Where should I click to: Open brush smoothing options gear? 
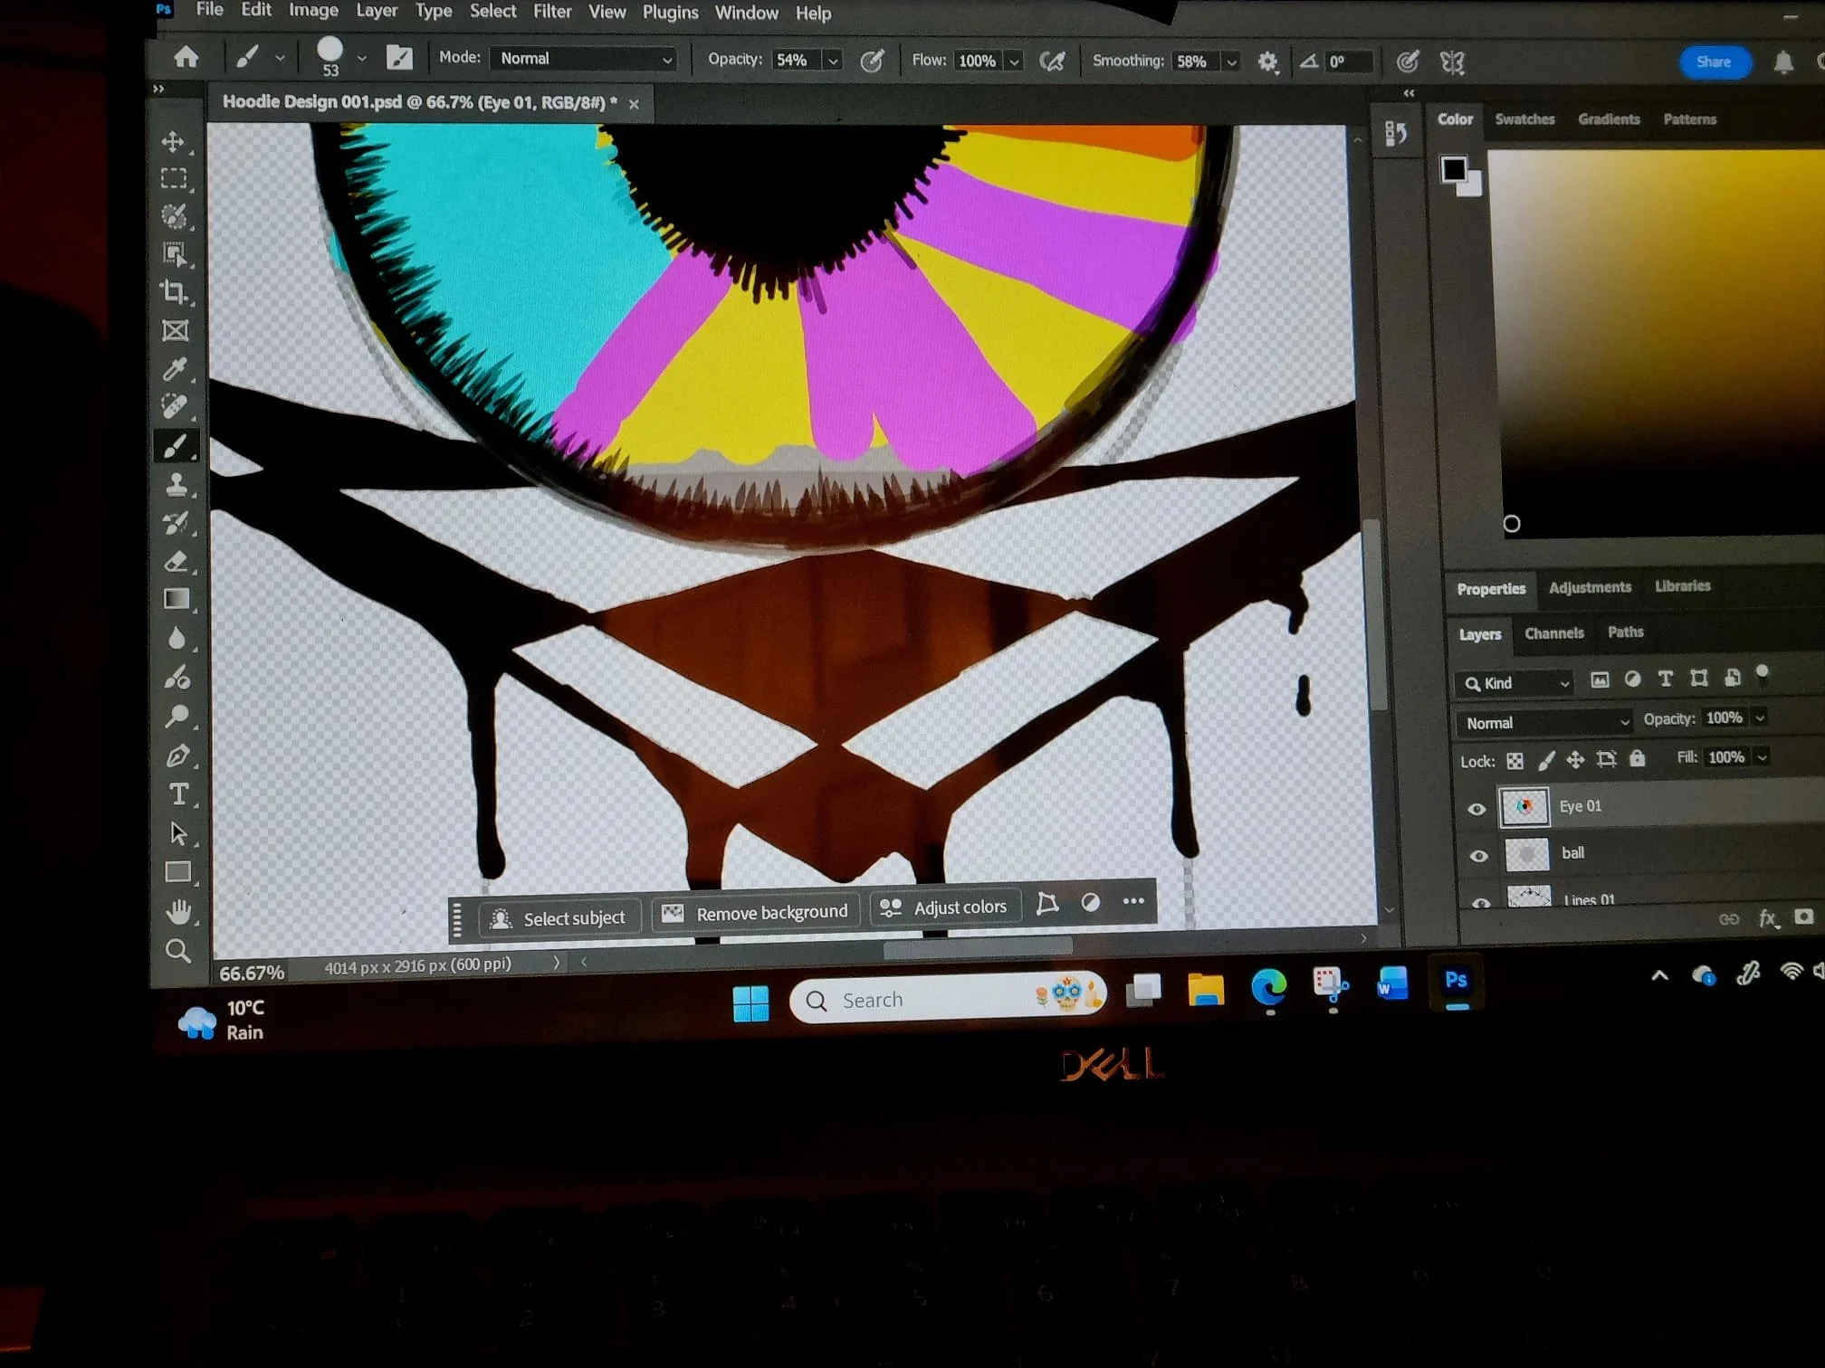click(x=1267, y=62)
